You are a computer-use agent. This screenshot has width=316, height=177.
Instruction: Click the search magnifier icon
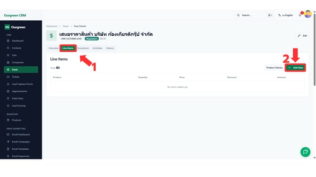click(238, 15)
